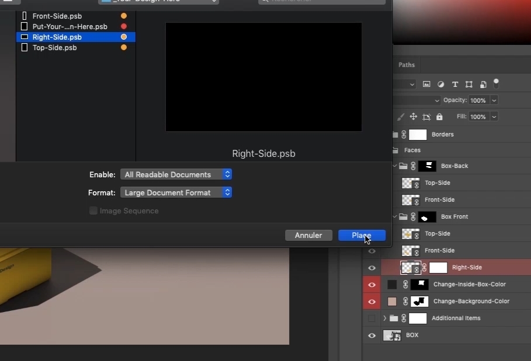531x361 pixels.
Task: Click the lock all padlock icon
Action: tap(439, 117)
